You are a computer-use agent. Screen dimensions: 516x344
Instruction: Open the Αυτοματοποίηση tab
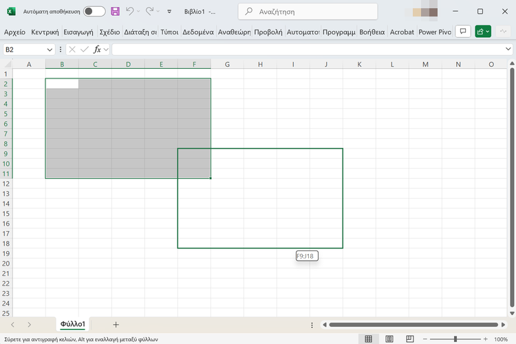tap(303, 32)
